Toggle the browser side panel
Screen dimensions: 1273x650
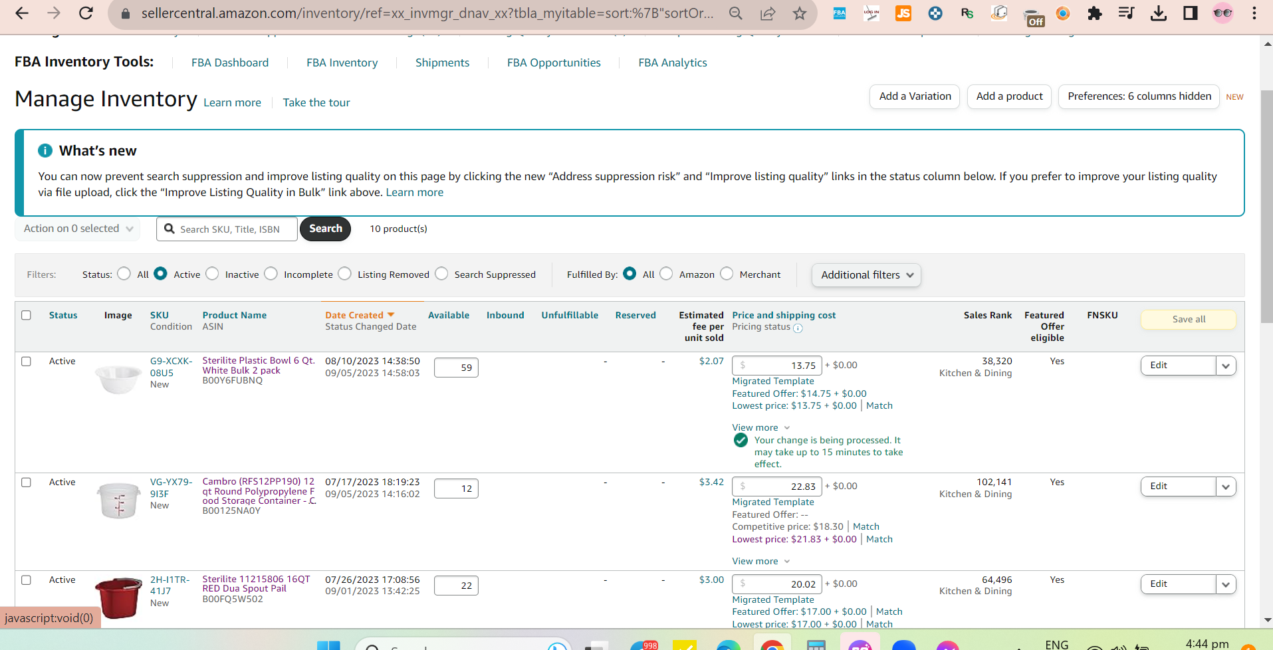click(x=1191, y=13)
